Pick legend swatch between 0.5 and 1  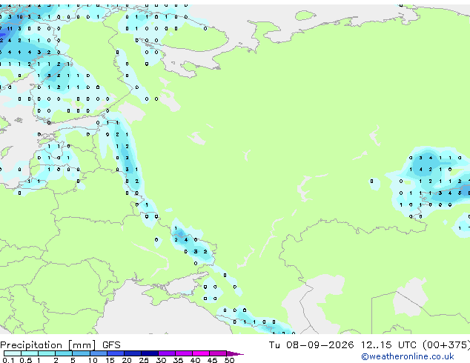click(30, 353)
